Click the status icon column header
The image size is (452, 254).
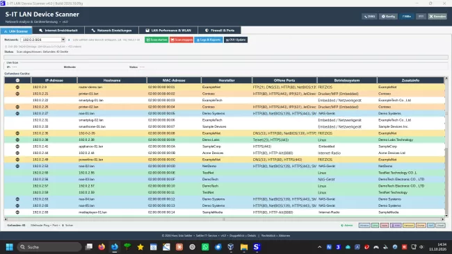tap(17, 81)
